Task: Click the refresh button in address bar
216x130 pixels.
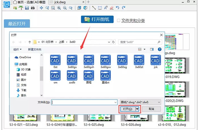Action: click(x=113, y=42)
